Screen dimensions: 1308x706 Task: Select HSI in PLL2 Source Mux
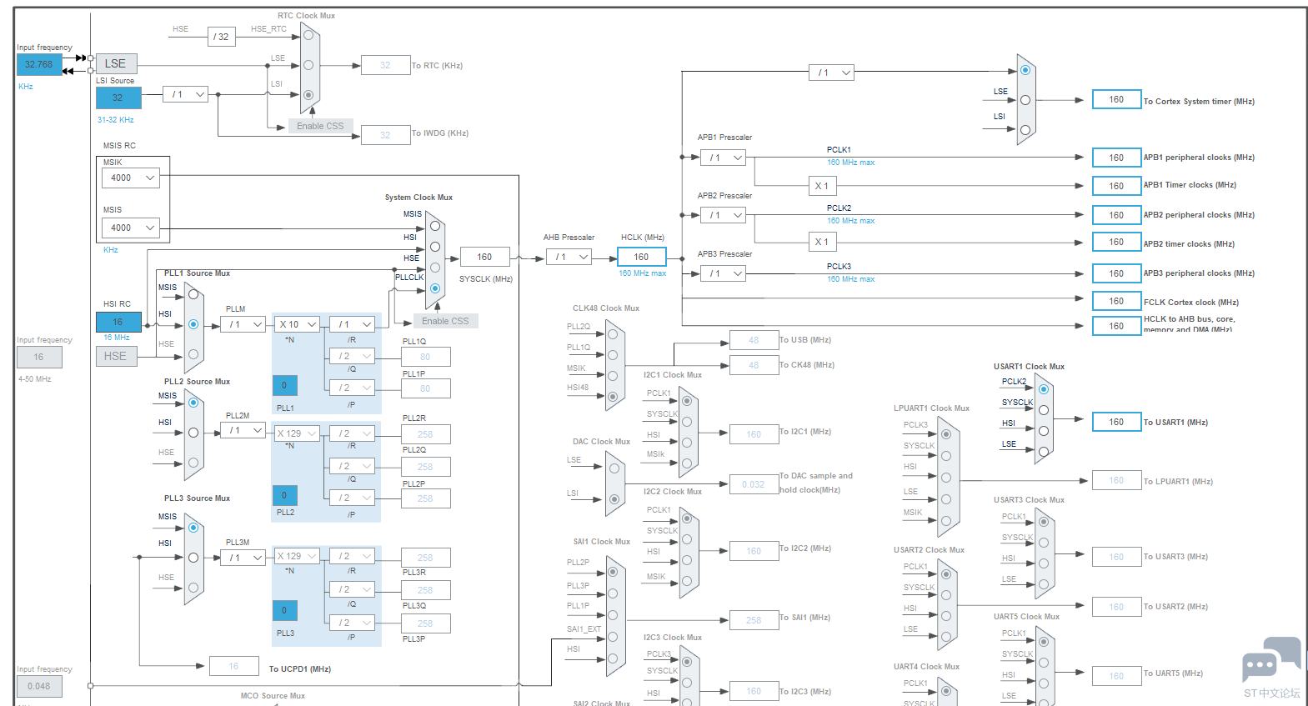(x=193, y=433)
